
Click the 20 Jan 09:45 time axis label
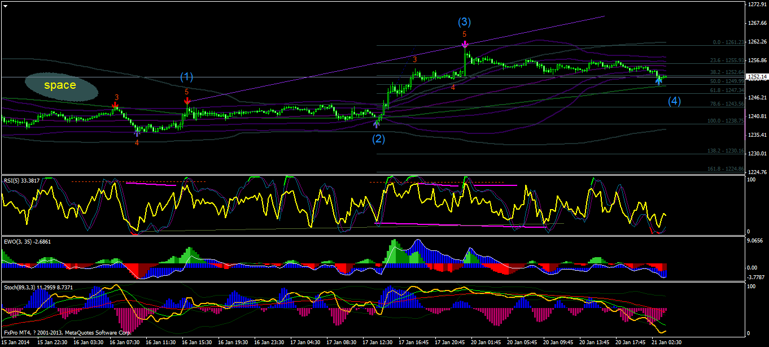[x=559, y=342]
